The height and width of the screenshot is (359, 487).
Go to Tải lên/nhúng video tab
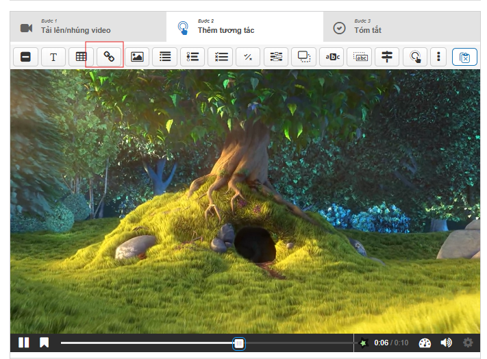point(75,27)
